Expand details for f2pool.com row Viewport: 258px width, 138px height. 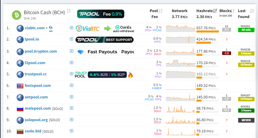[x=71, y=63]
